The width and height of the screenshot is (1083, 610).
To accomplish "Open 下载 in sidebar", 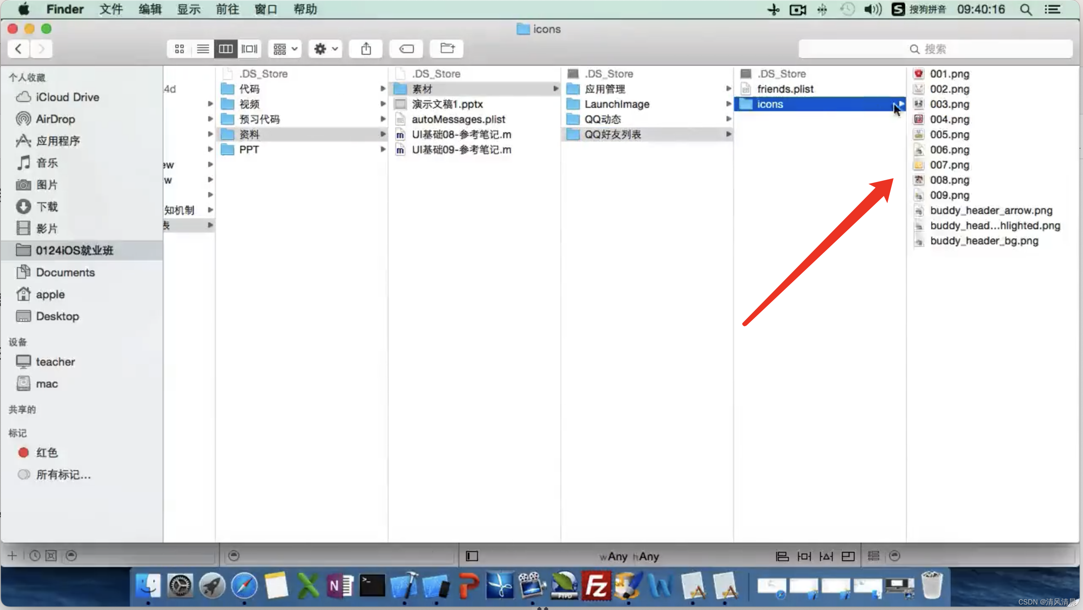I will point(82,206).
